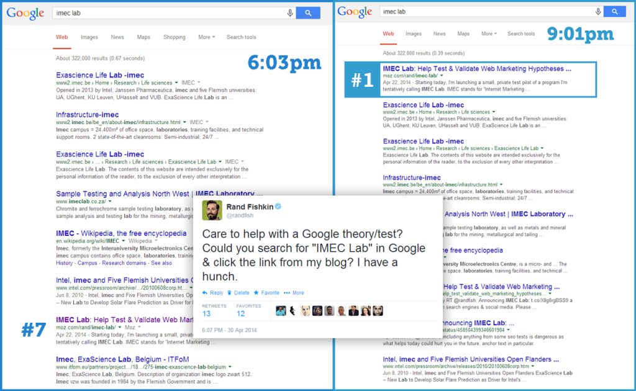636x391 pixels.
Task: Expand URL arrow beside the itfom.eu result URL
Action: point(230,367)
